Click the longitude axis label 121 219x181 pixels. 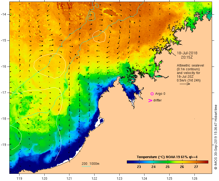(69, 179)
